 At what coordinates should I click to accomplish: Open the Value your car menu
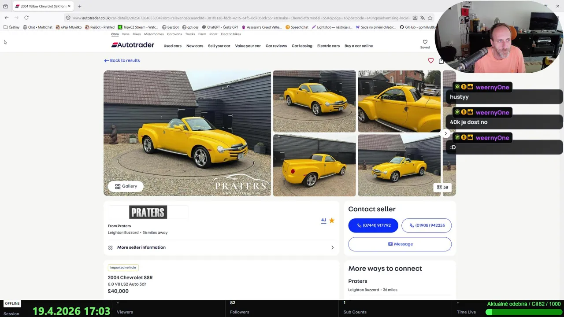click(248, 46)
